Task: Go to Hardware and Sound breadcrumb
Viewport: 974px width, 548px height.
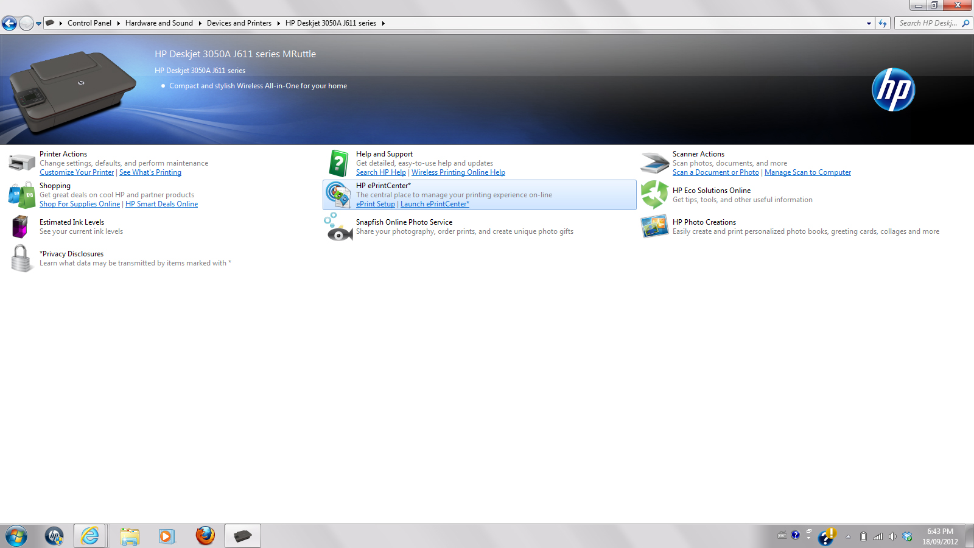Action: [x=159, y=23]
